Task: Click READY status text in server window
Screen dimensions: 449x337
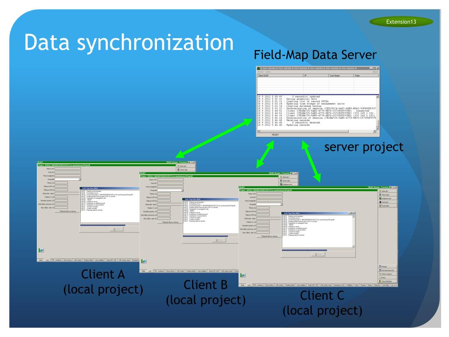Action: (275, 135)
